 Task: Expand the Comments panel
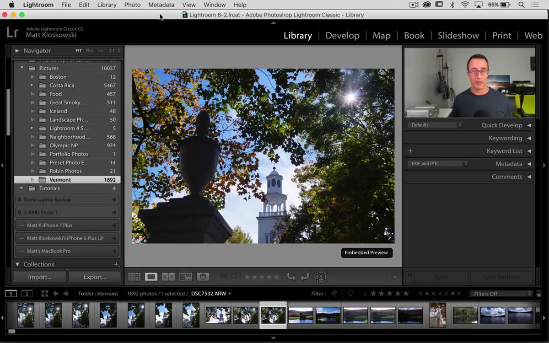(x=529, y=177)
